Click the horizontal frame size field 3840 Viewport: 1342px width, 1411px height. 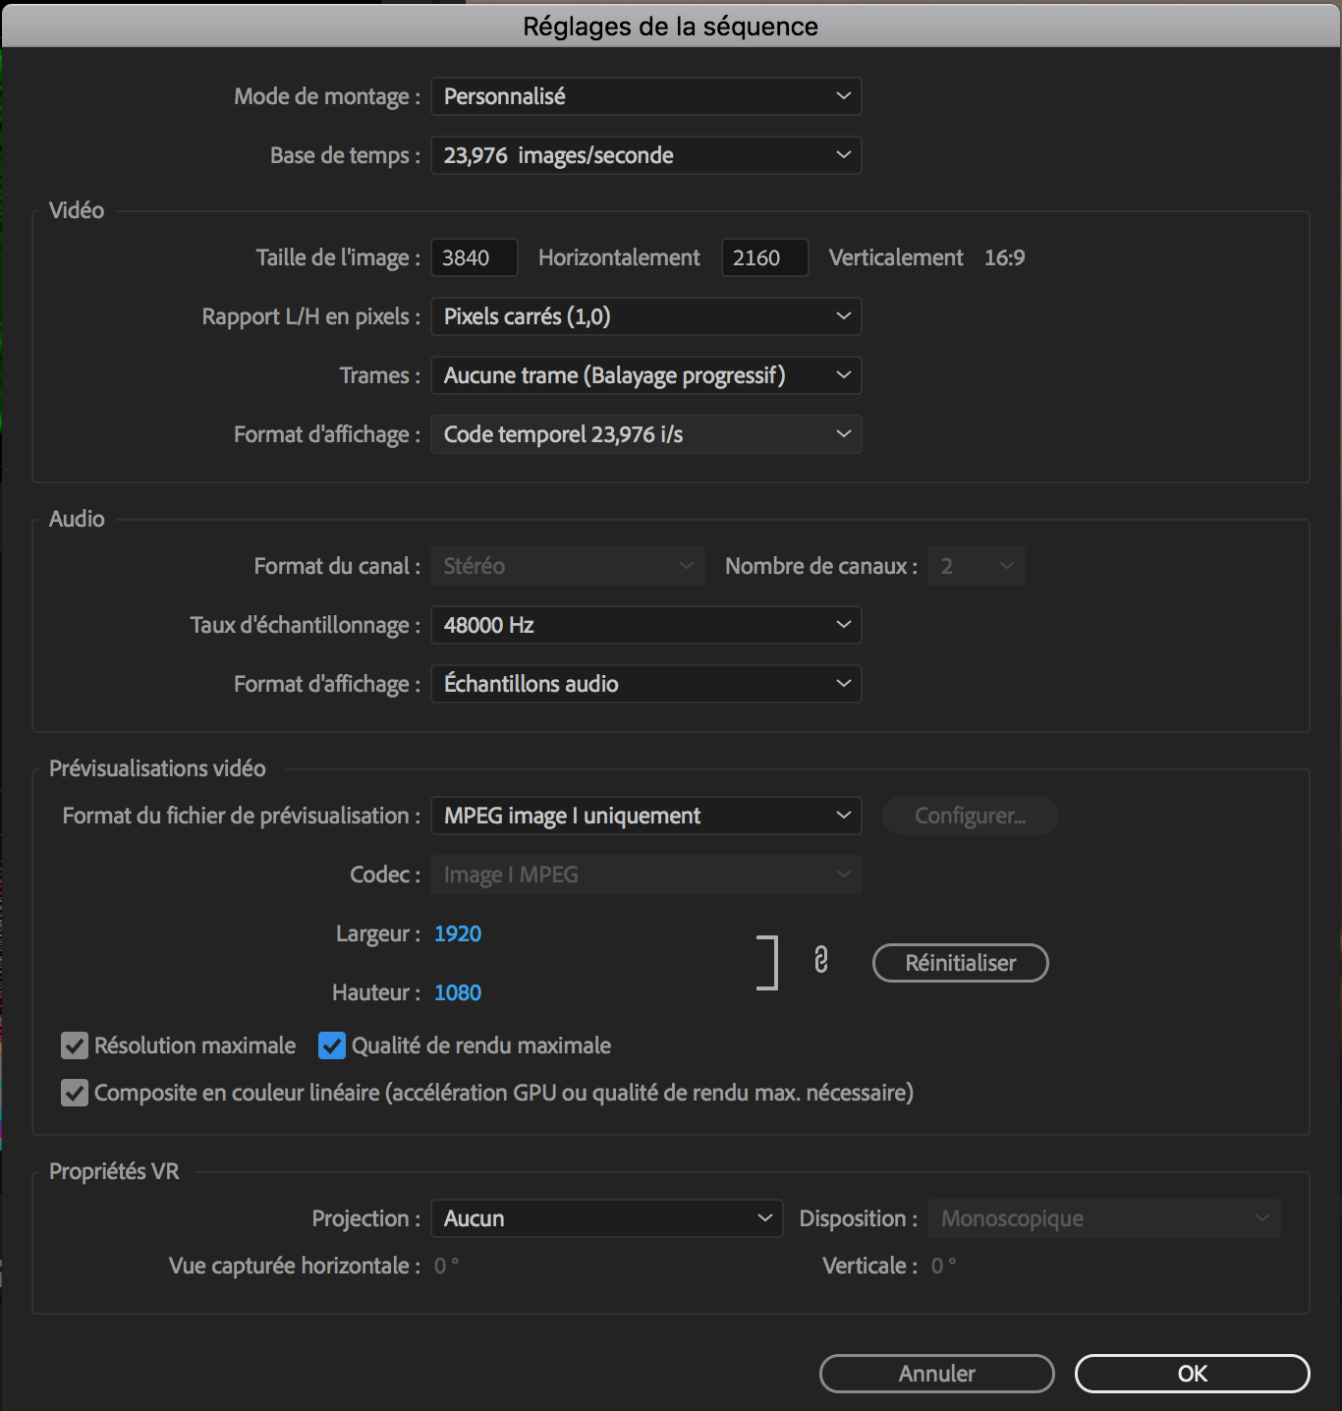(475, 257)
